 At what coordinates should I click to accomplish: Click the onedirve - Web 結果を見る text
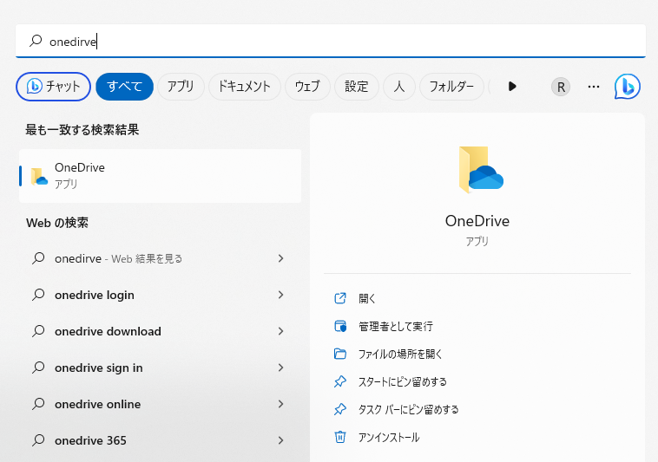119,259
